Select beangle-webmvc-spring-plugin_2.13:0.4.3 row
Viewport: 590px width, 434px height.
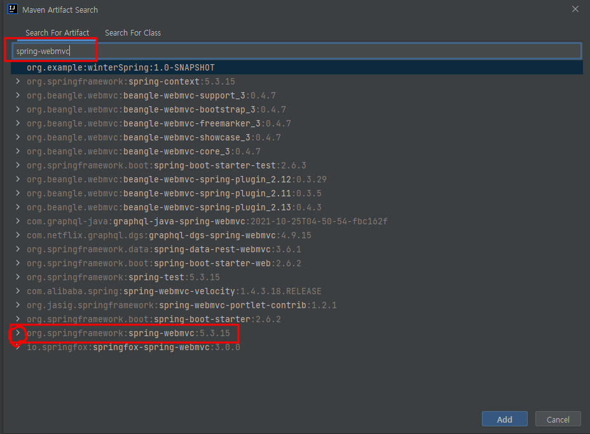297,207
